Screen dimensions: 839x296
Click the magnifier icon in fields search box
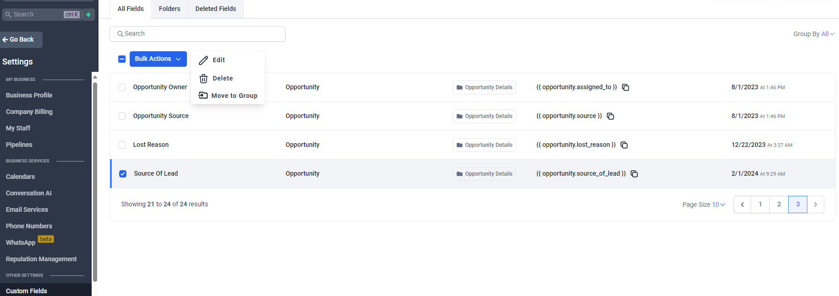pos(121,34)
